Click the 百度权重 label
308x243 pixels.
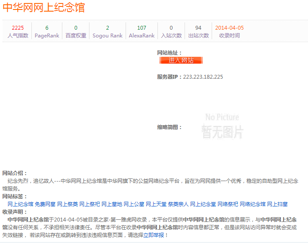click(76, 36)
